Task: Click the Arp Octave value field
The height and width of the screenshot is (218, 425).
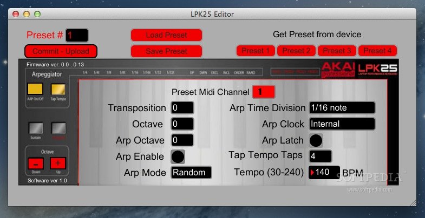Action: pyautogui.click(x=182, y=140)
